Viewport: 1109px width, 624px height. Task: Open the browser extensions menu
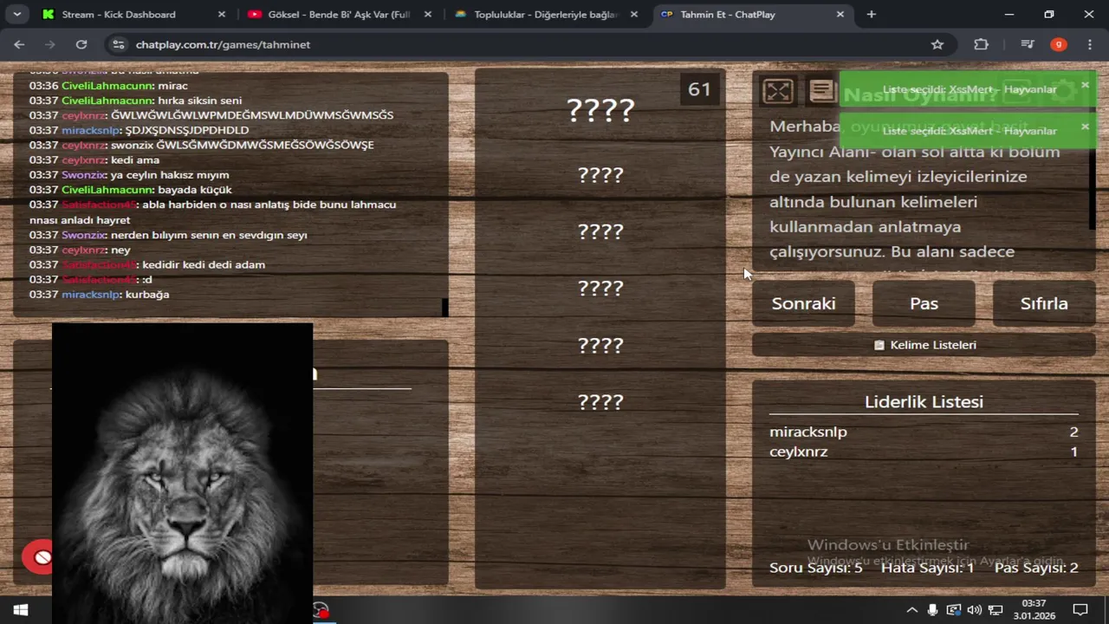pyautogui.click(x=981, y=44)
